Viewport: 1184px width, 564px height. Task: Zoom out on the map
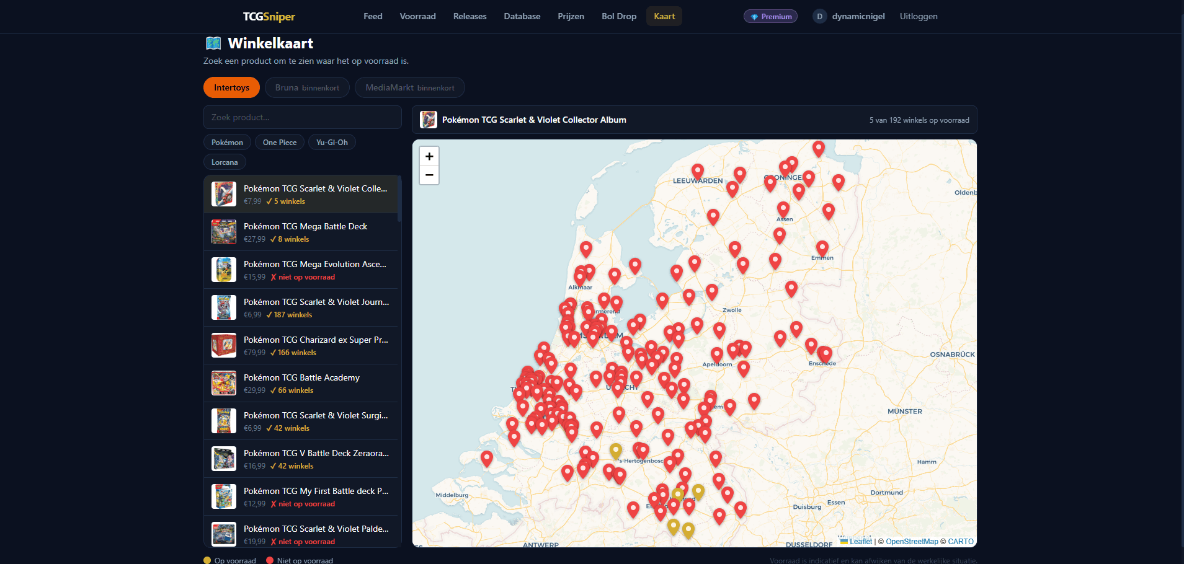coord(429,175)
